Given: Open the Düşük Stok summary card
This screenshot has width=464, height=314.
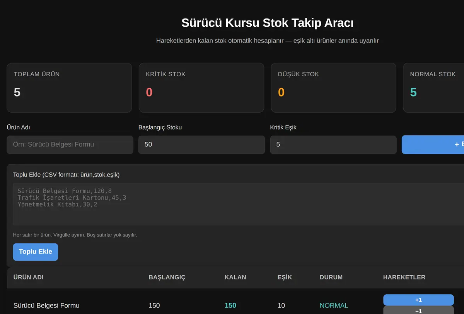Looking at the screenshot, I should click(x=333, y=88).
